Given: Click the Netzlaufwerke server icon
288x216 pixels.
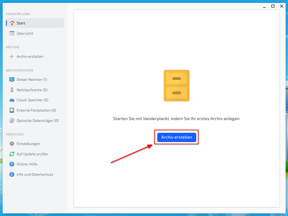Looking at the screenshot, I should pyautogui.click(x=12, y=90).
